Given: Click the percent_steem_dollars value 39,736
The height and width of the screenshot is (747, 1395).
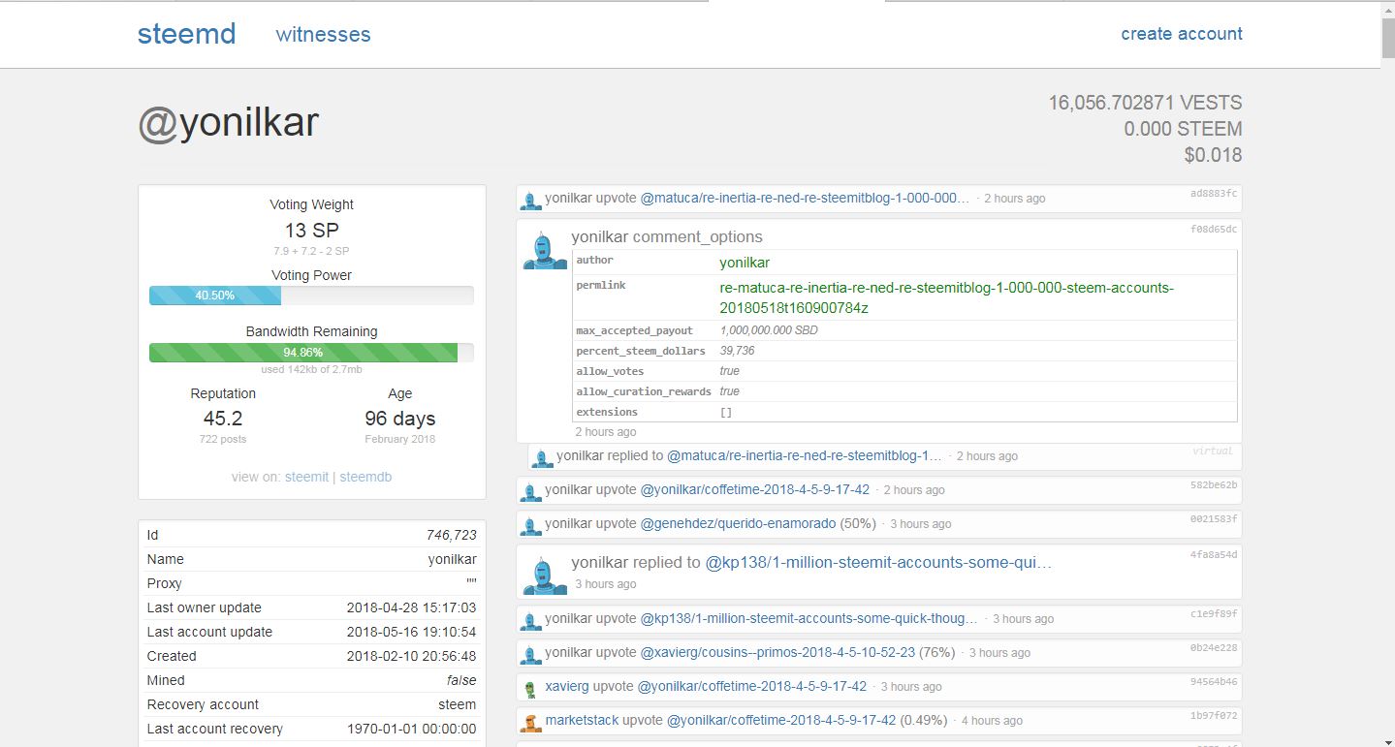Looking at the screenshot, I should coord(737,351).
